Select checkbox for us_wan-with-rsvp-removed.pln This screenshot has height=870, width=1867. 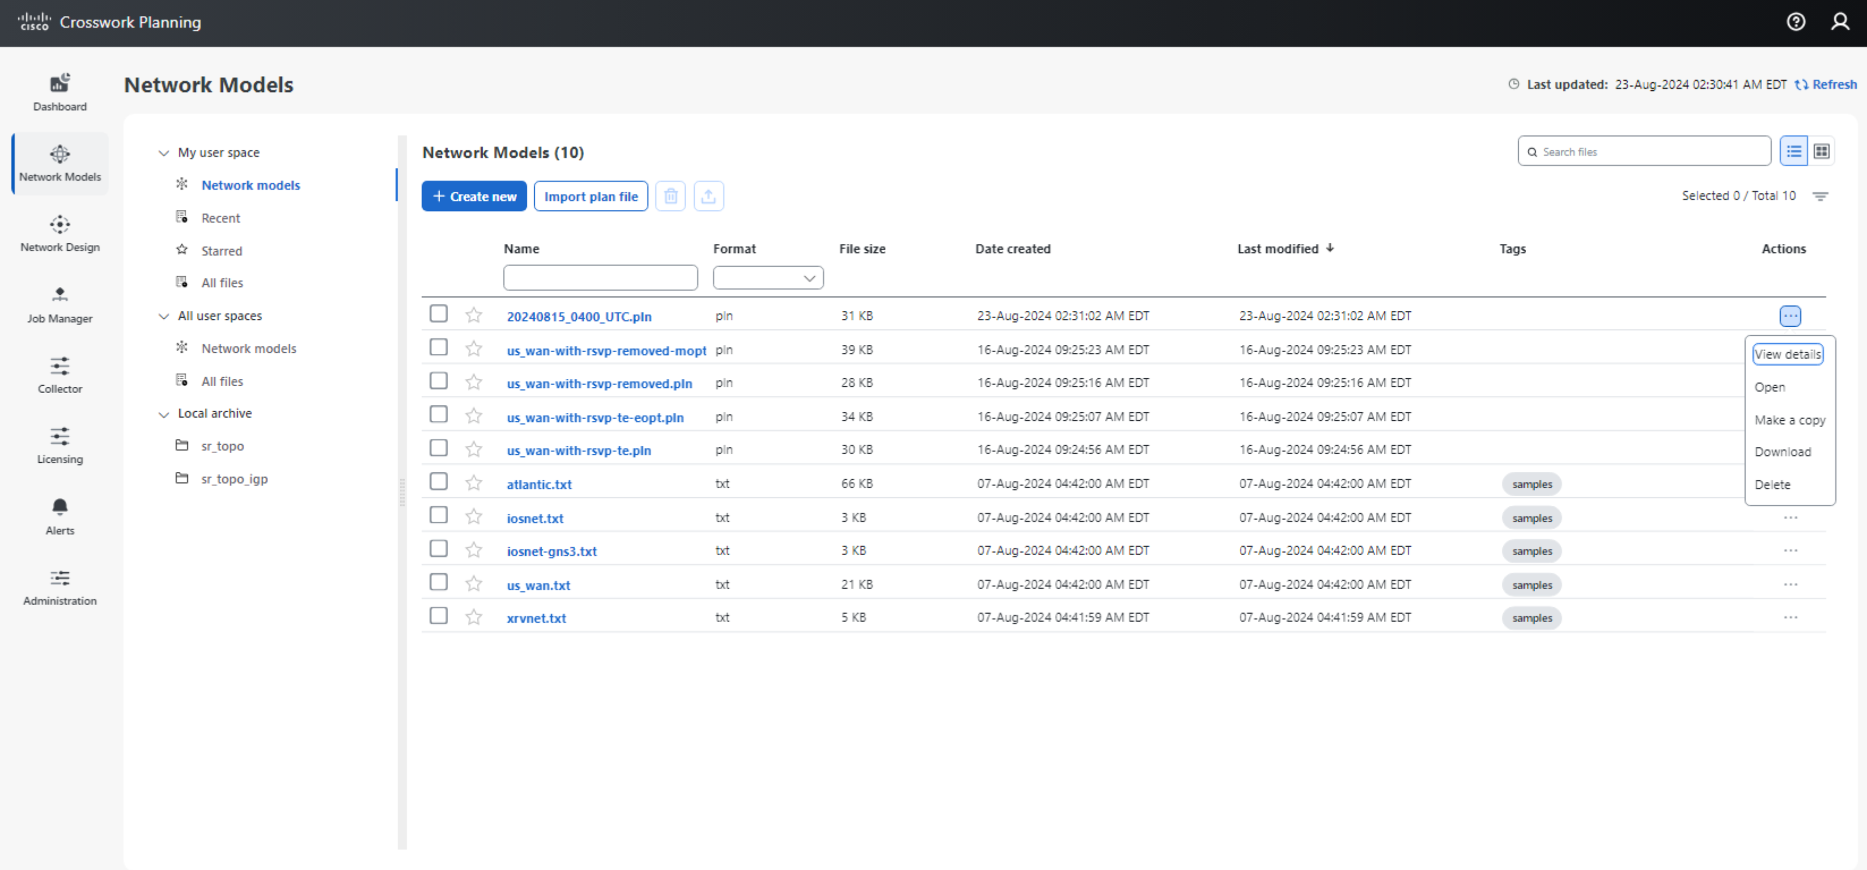[438, 380]
